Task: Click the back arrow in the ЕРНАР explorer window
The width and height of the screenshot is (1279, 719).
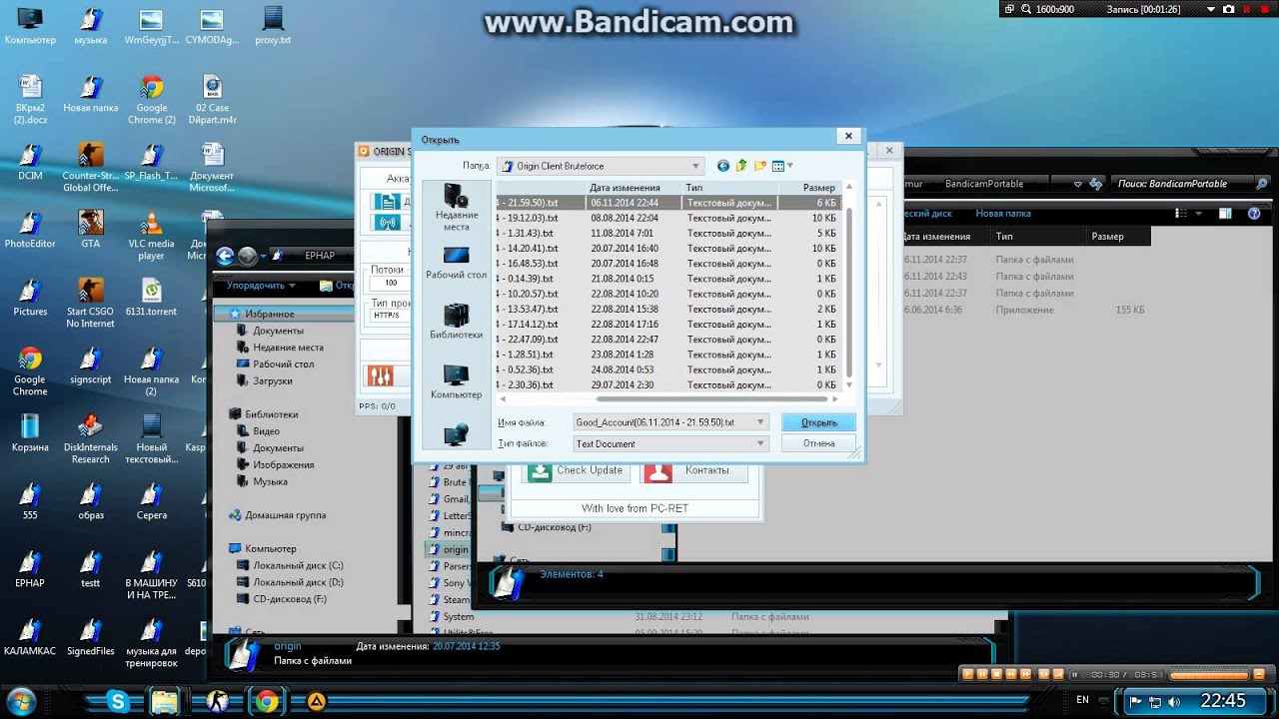Action: click(x=226, y=256)
